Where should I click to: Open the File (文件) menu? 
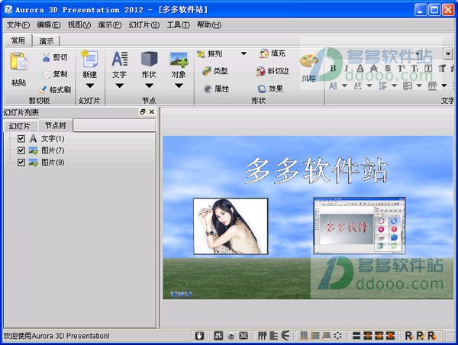[x=18, y=25]
